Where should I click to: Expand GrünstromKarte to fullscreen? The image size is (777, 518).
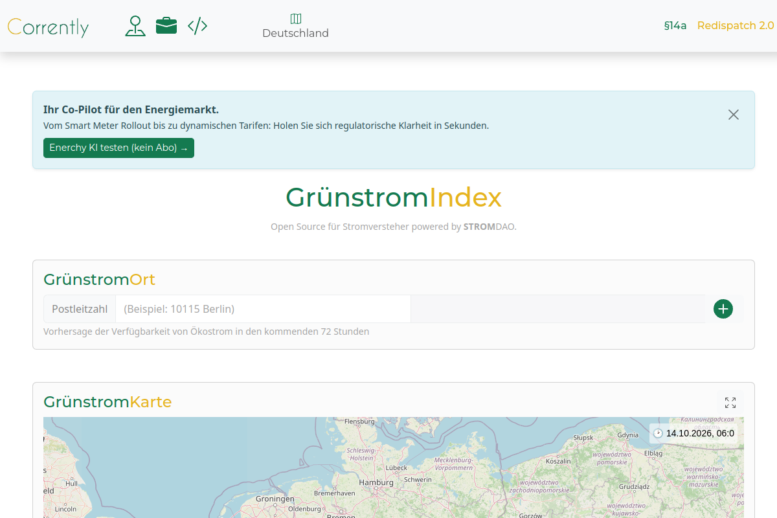(730, 403)
